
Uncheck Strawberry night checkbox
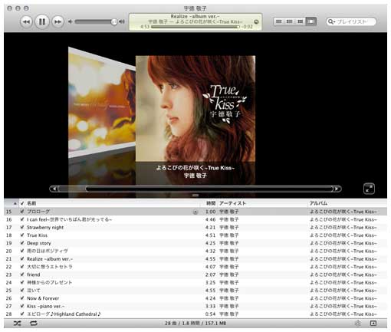coord(22,228)
